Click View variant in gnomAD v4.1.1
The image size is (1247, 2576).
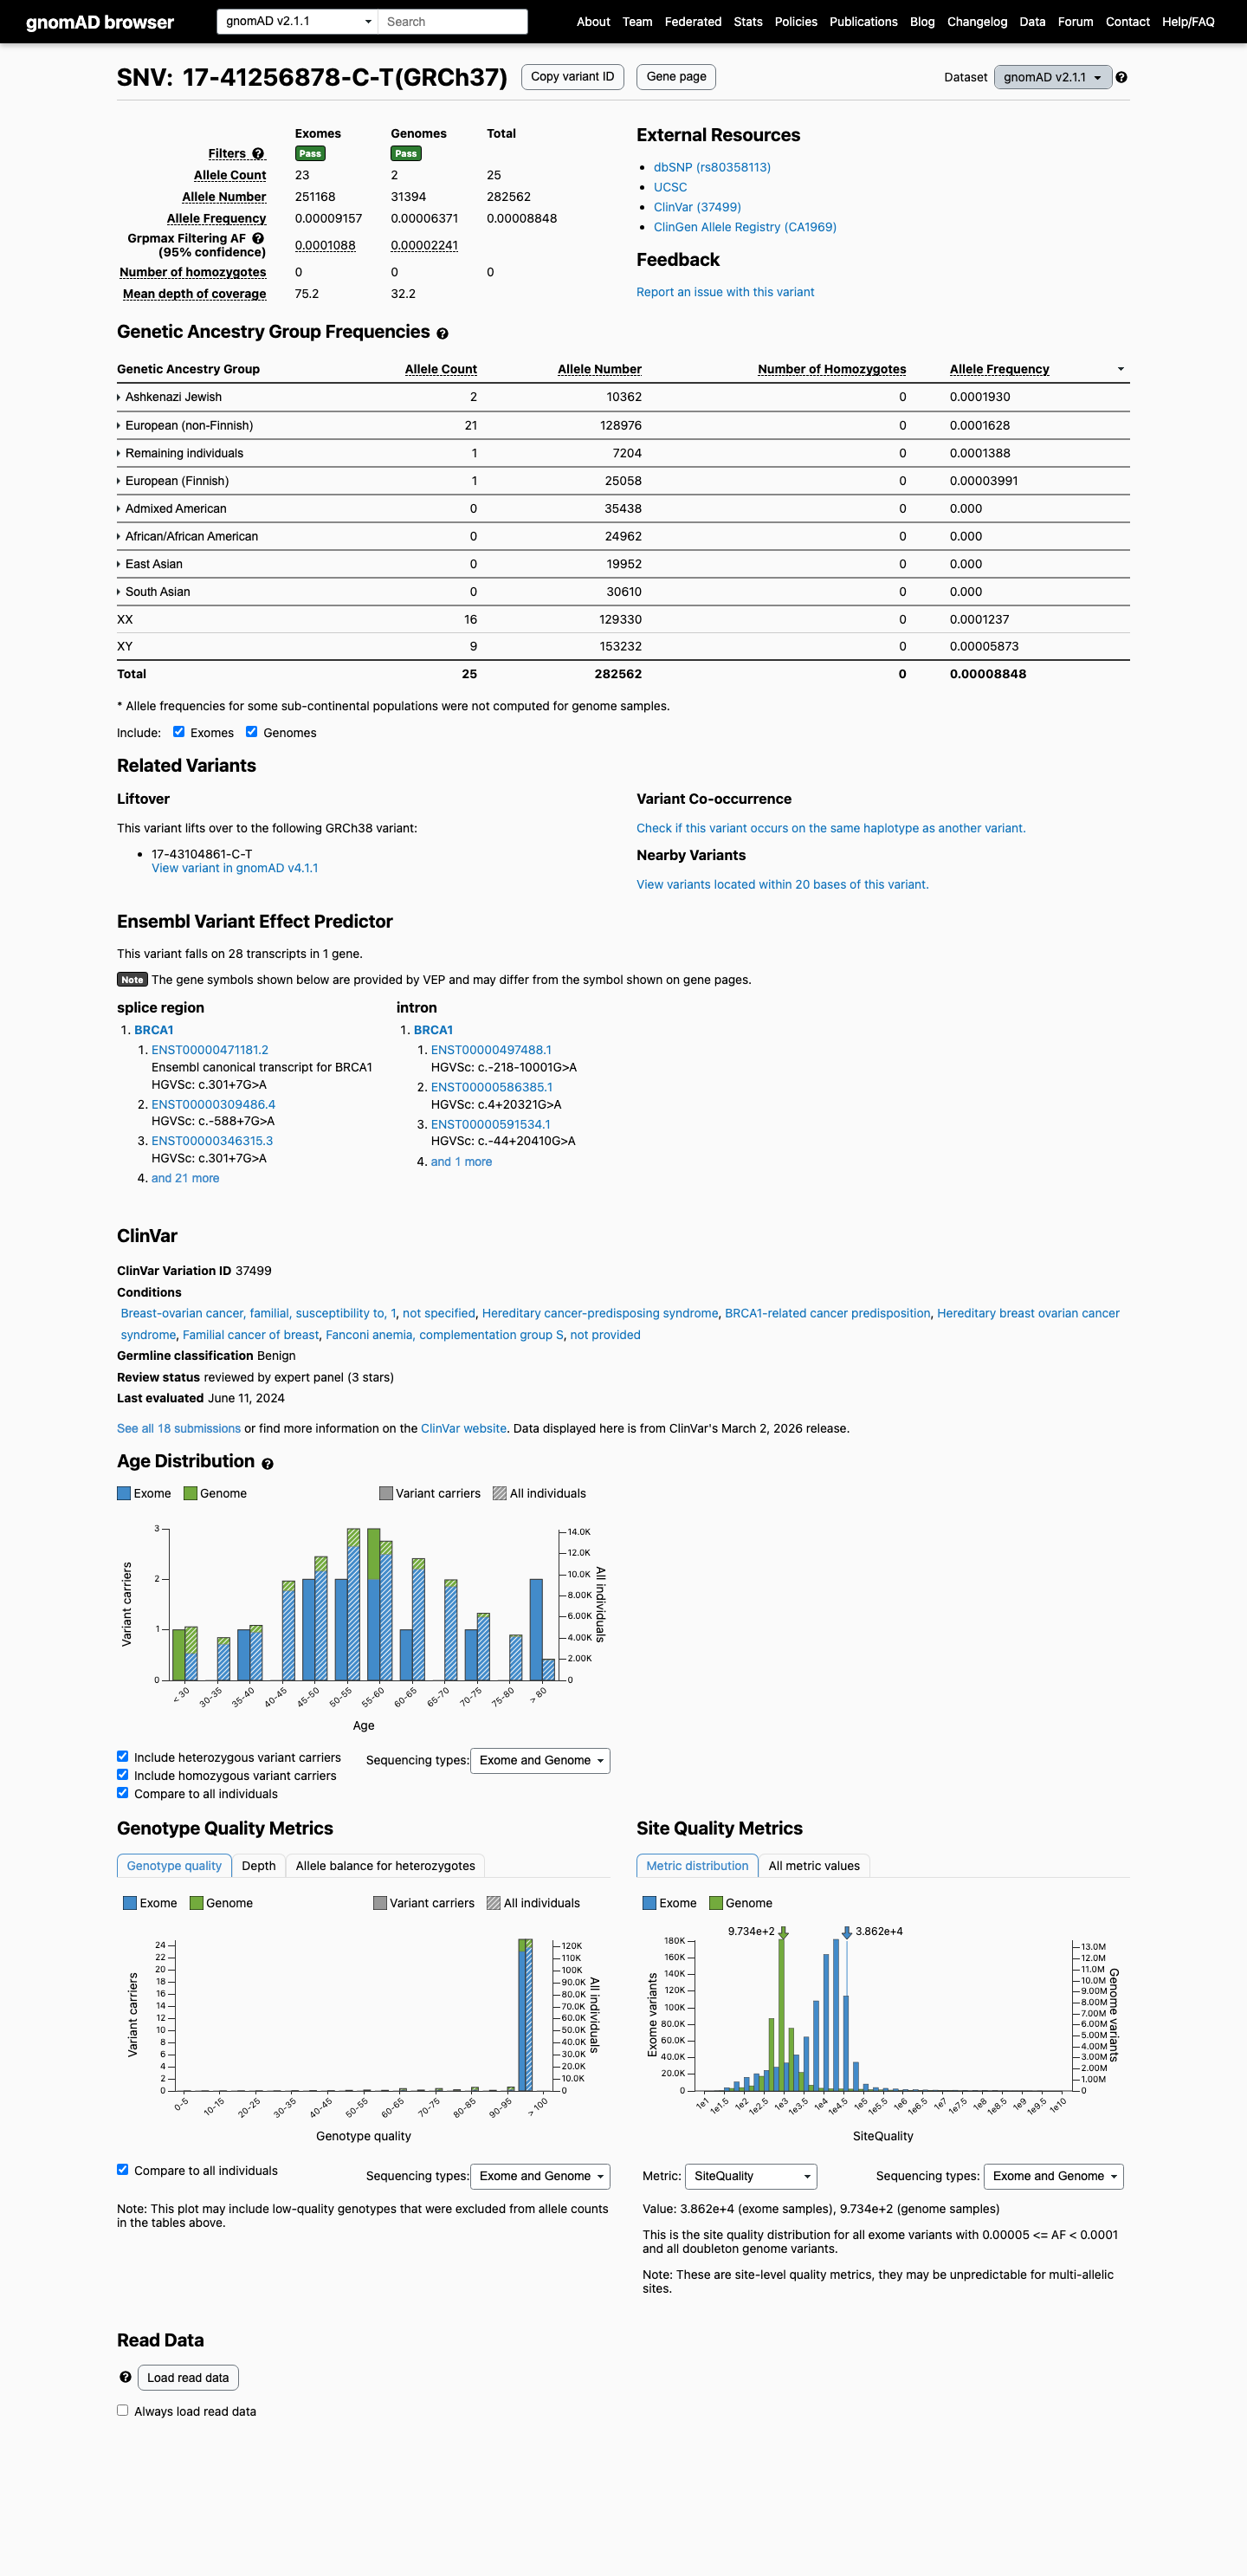[x=235, y=868]
